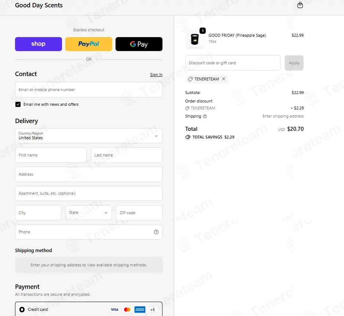Image resolution: width=344 pixels, height=316 pixels.
Task: Open the shopping bag cart icon
Action: pos(300,5)
